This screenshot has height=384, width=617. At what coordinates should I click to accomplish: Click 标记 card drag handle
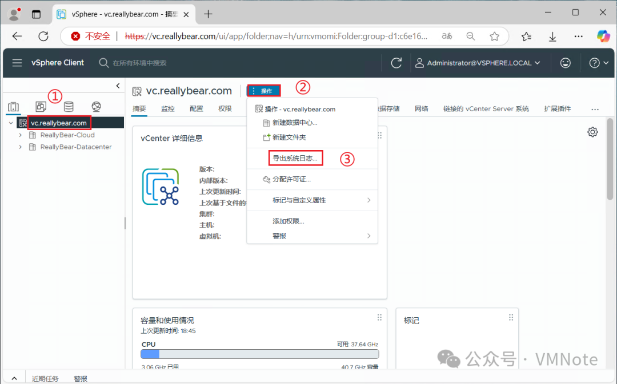pos(511,317)
